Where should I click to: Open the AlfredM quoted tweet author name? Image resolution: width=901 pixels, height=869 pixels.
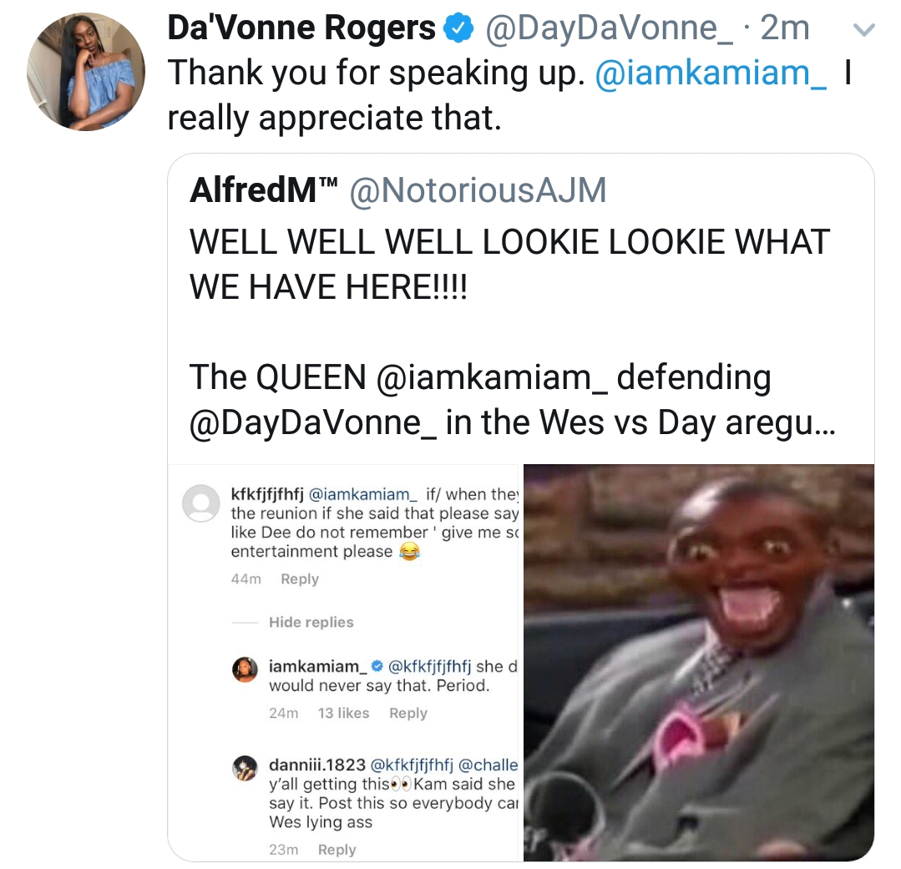click(x=262, y=189)
